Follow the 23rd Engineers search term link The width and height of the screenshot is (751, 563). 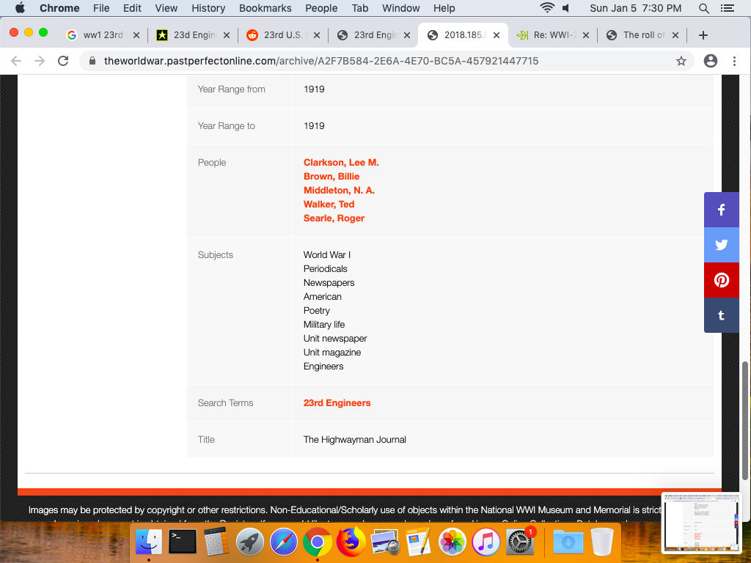tap(337, 402)
